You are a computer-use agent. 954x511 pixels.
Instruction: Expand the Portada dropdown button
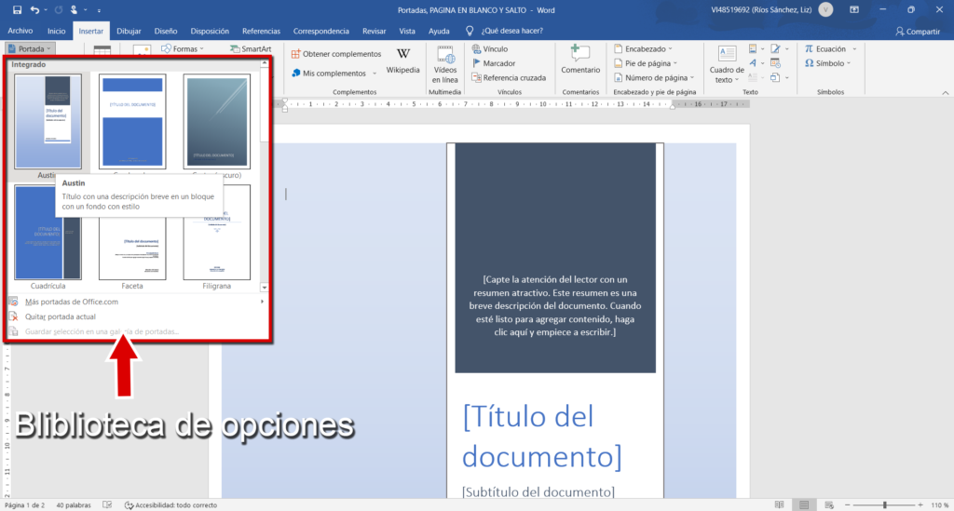pos(31,48)
